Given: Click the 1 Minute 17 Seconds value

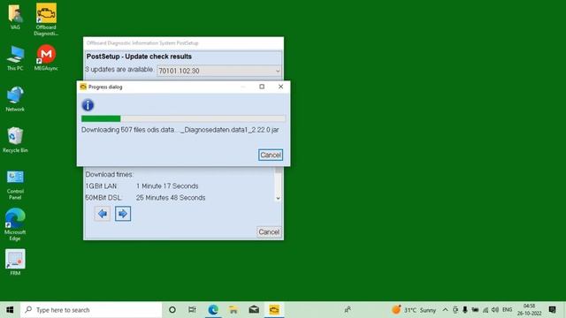Looking at the screenshot, I should pos(167,186).
